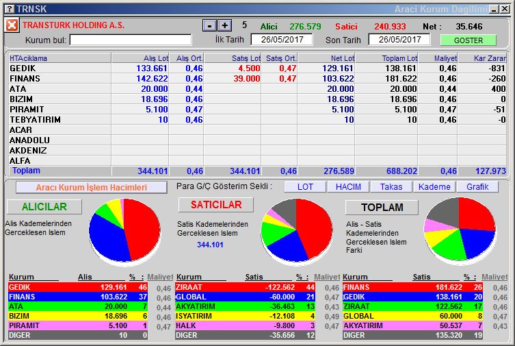Viewport: 515px width, 346px height.
Task: Select the ACAR row
Action: click(x=257, y=130)
